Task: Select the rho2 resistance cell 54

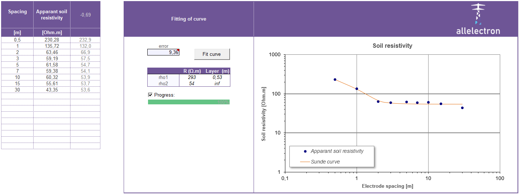Action: pyautogui.click(x=192, y=83)
